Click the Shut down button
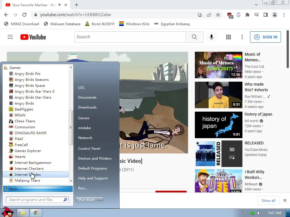This screenshot has width=290, height=217. click(x=86, y=200)
